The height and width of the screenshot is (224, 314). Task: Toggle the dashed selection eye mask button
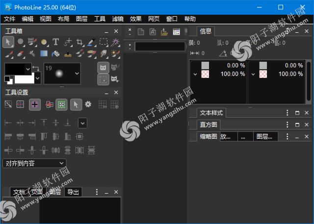point(104,79)
